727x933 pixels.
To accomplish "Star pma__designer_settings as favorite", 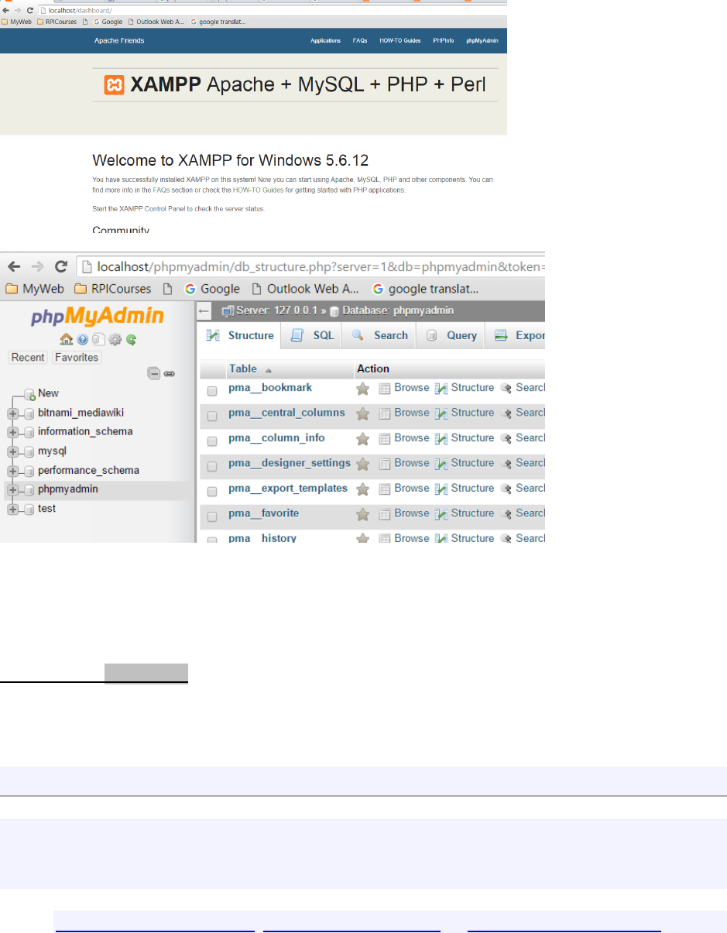I will (x=362, y=464).
